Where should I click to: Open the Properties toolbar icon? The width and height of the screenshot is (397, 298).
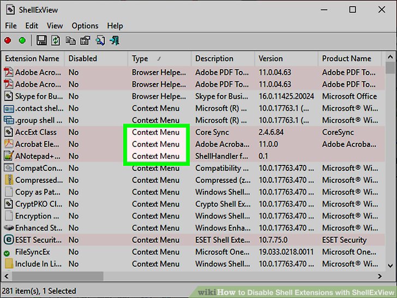[85, 40]
